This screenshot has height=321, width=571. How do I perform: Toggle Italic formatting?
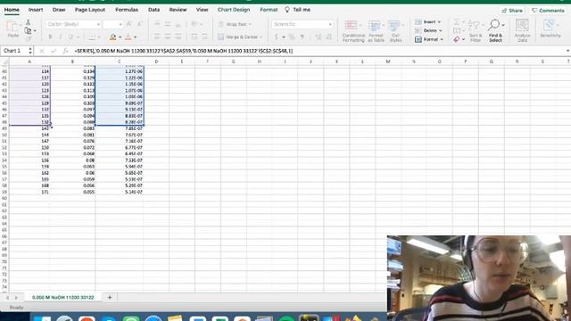point(61,37)
